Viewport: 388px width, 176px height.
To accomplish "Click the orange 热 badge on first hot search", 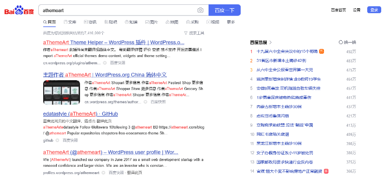I will coord(322,51).
